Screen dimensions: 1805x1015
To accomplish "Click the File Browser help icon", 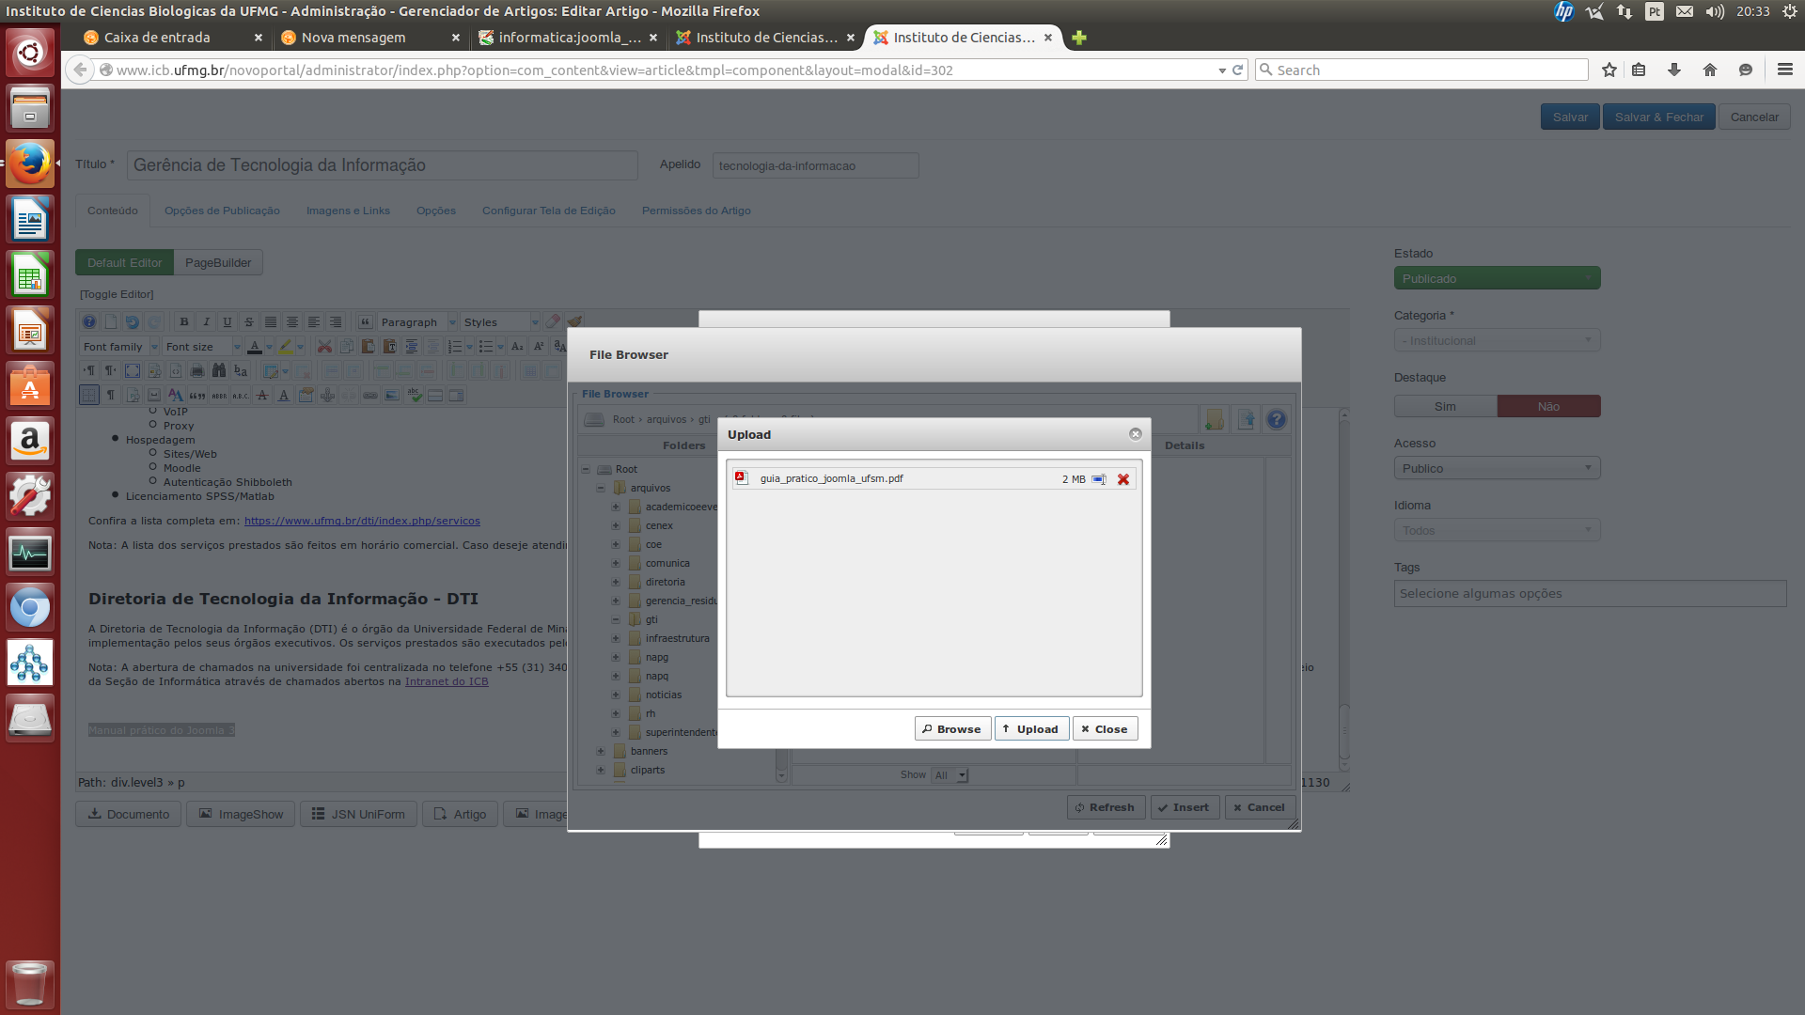I will click(x=1276, y=420).
